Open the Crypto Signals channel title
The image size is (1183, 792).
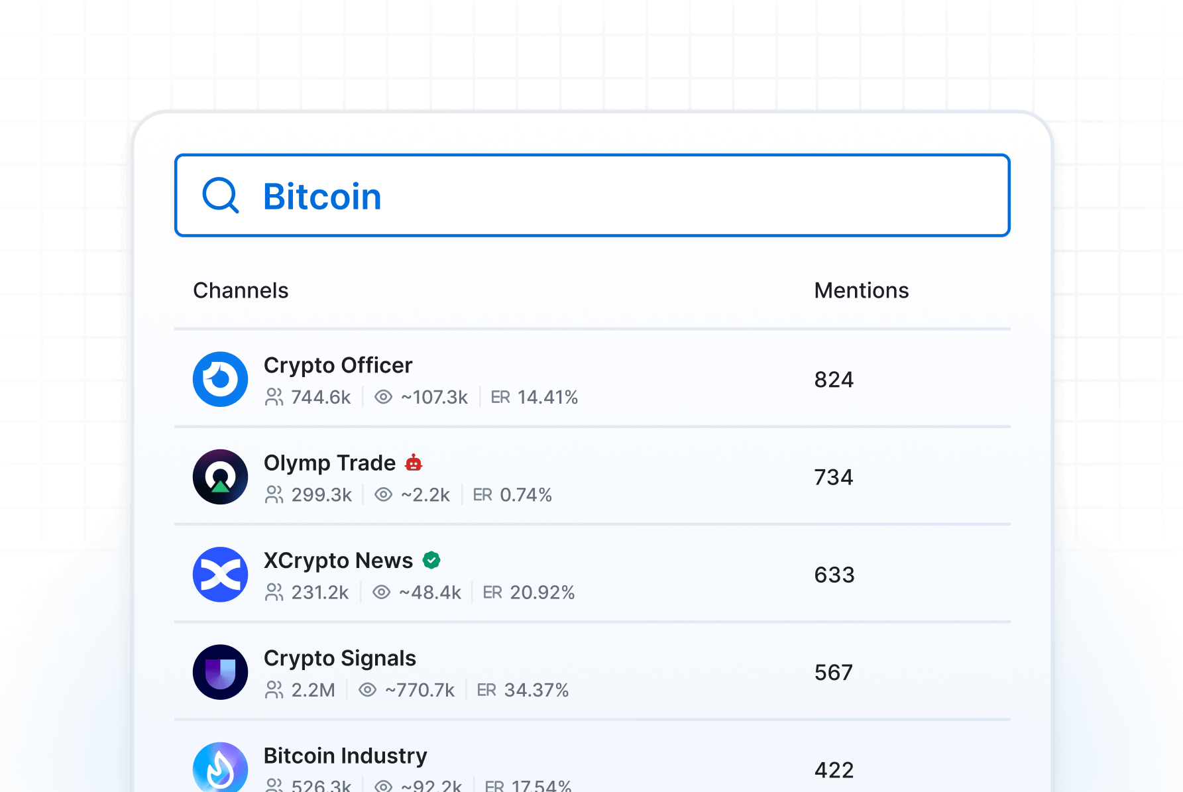coord(339,658)
